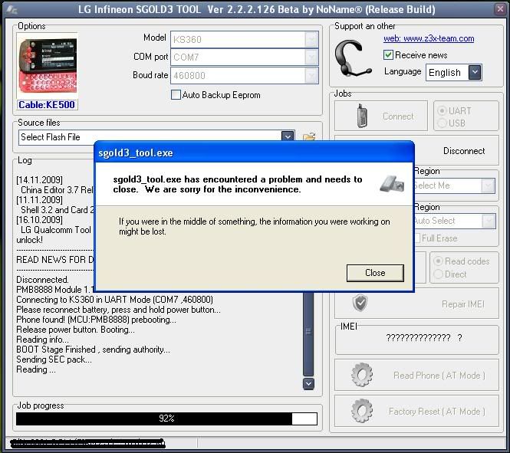
Task: Click Factory Reset ( AT Mode ) button
Action: [416, 411]
